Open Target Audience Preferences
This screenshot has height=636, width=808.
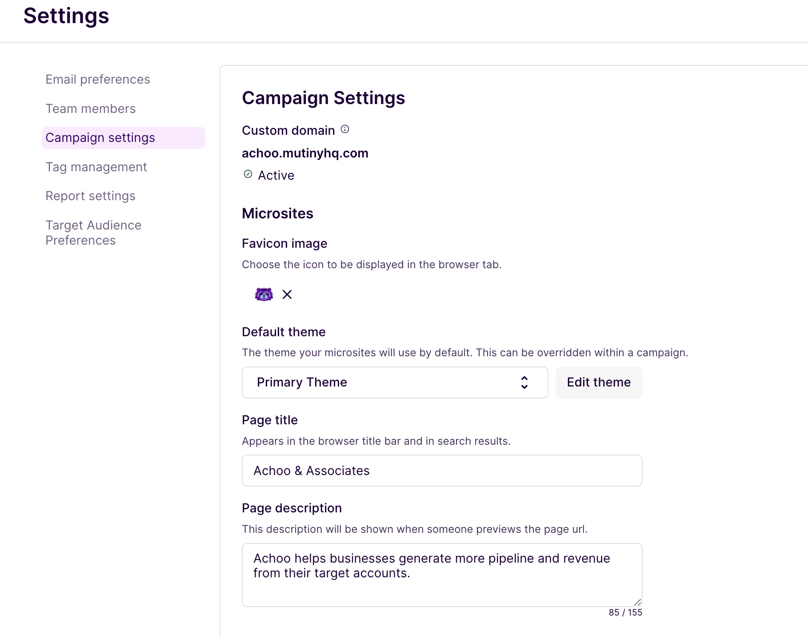[x=93, y=233]
